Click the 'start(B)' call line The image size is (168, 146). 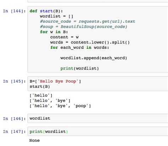tap(40, 87)
